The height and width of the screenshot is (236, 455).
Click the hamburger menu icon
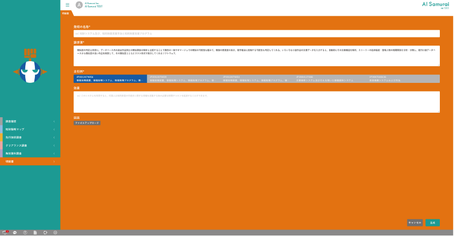pos(68,5)
